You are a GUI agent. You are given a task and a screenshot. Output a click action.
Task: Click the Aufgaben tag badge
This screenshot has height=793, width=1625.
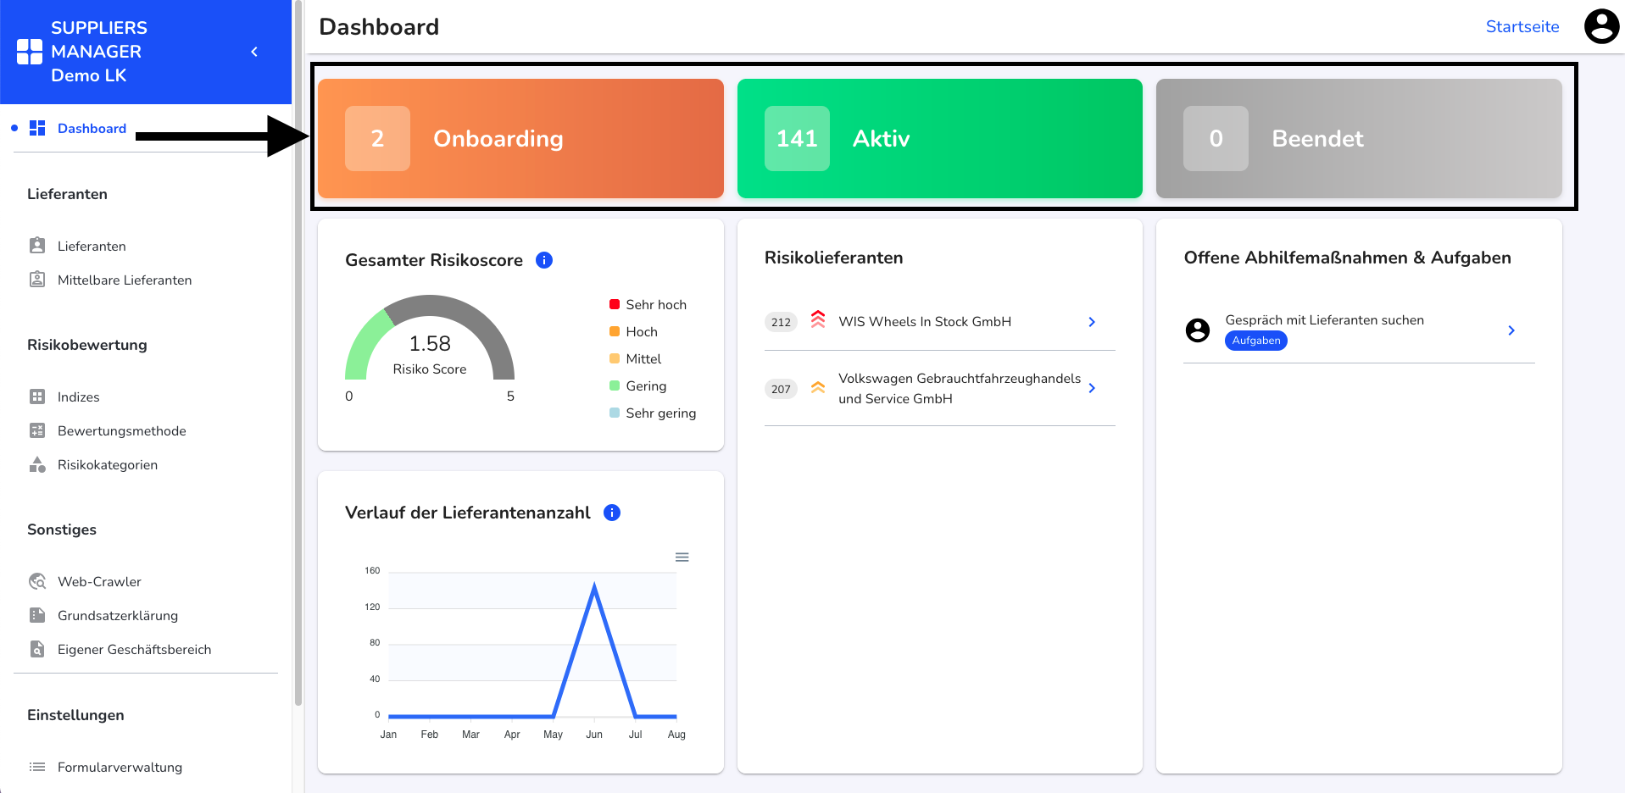click(x=1256, y=341)
